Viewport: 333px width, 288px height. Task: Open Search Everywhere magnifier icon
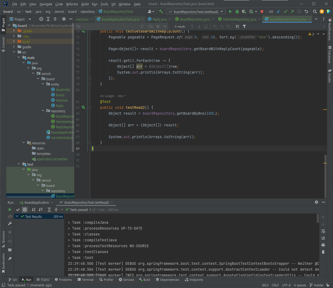point(315,11)
